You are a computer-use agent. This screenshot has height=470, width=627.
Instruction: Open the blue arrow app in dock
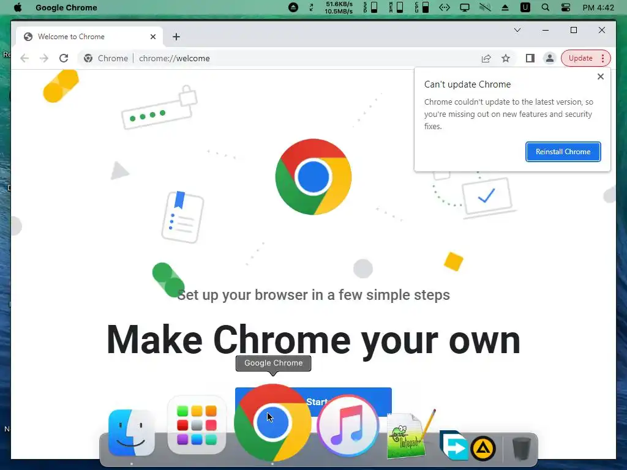(x=454, y=446)
